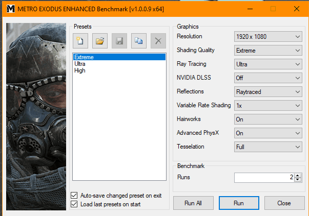Click the Run button
The width and height of the screenshot is (309, 216).
pos(239,203)
